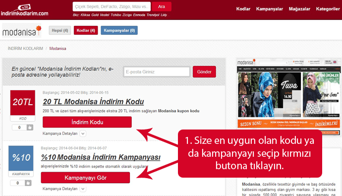Click the Kampanyayı Gör button

(85, 178)
